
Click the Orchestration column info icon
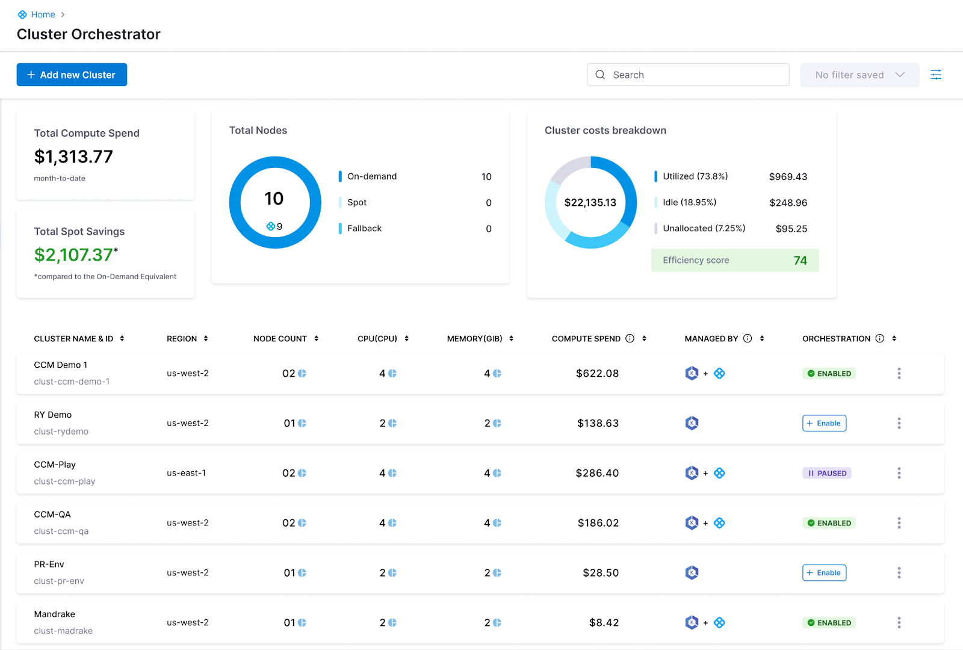coord(879,338)
